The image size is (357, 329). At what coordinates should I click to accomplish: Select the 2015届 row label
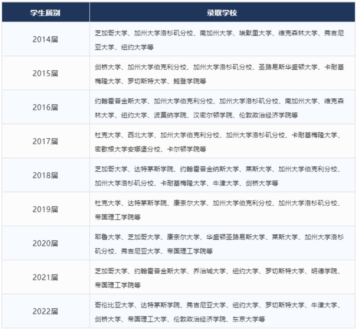(x=45, y=73)
